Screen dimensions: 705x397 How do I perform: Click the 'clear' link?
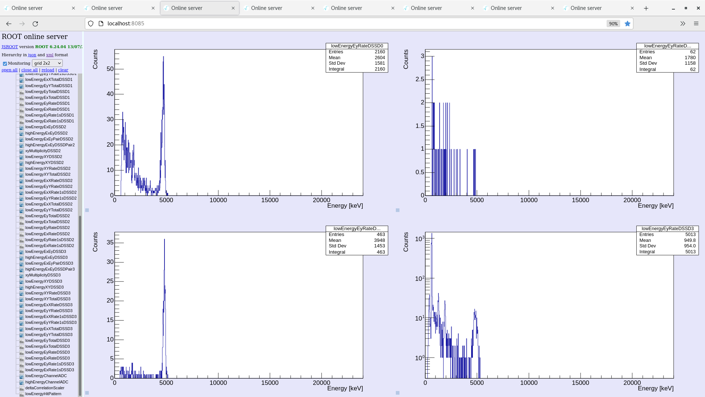coord(63,70)
